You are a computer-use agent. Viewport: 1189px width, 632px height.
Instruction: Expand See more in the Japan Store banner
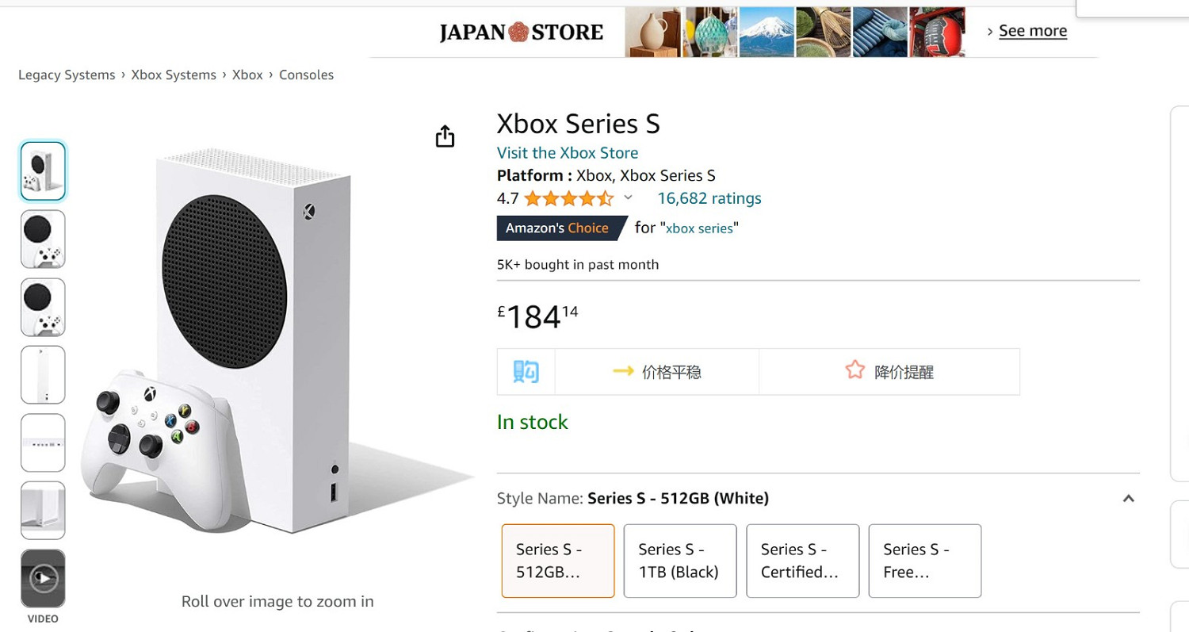[1032, 30]
